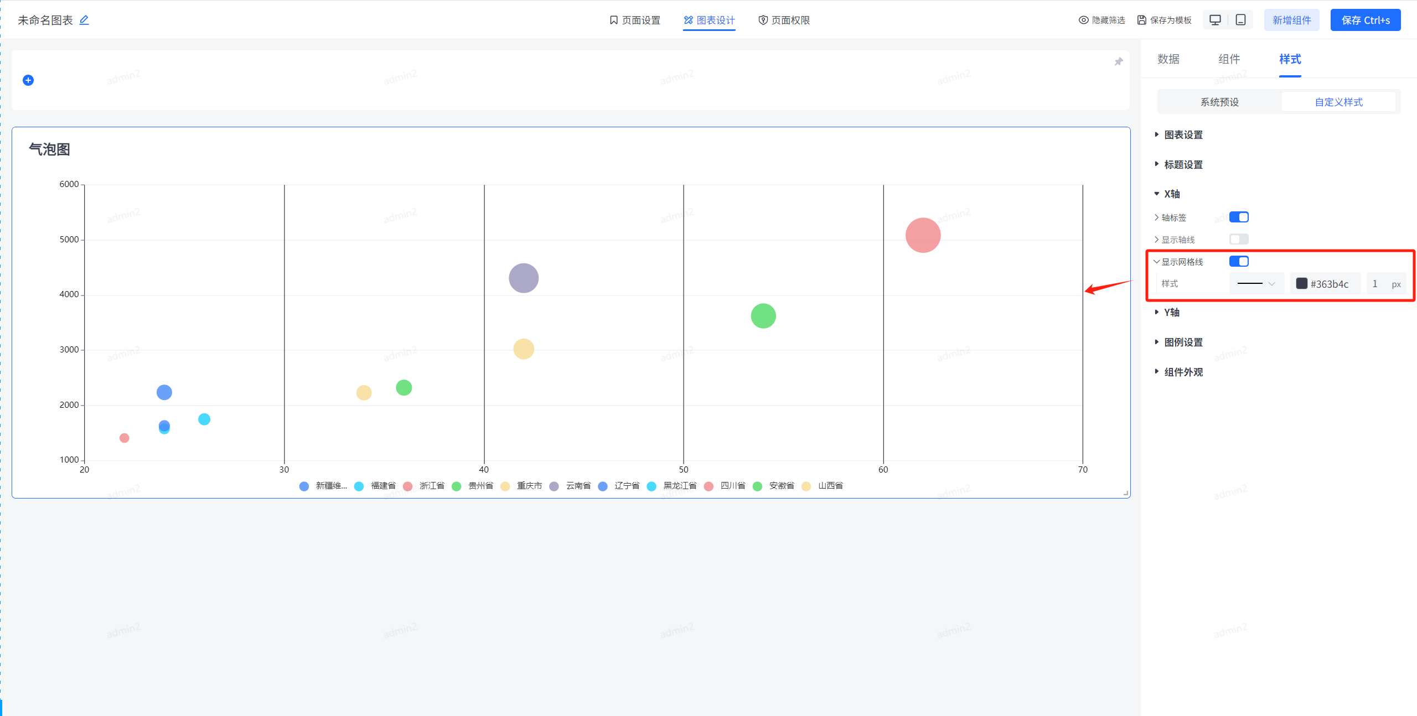Open 页面设置 tab
1417x716 pixels.
tap(635, 20)
